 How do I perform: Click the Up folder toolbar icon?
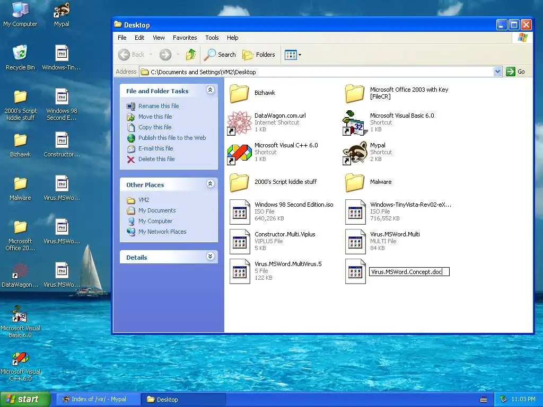(191, 55)
